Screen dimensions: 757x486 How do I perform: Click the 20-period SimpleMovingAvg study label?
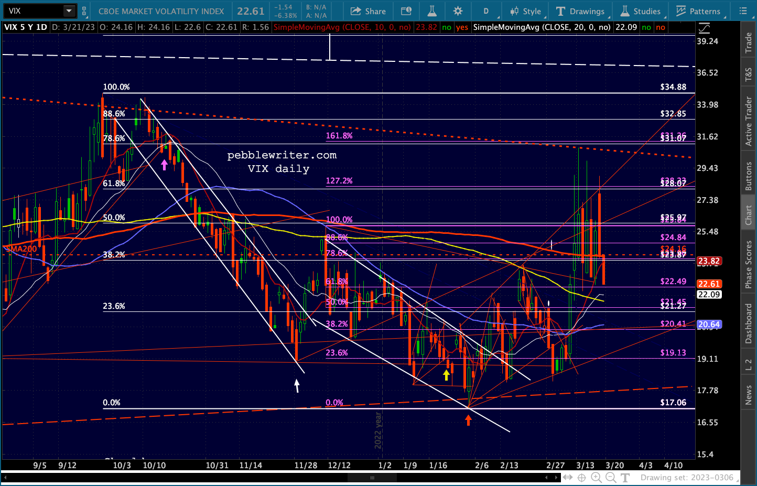pos(542,27)
